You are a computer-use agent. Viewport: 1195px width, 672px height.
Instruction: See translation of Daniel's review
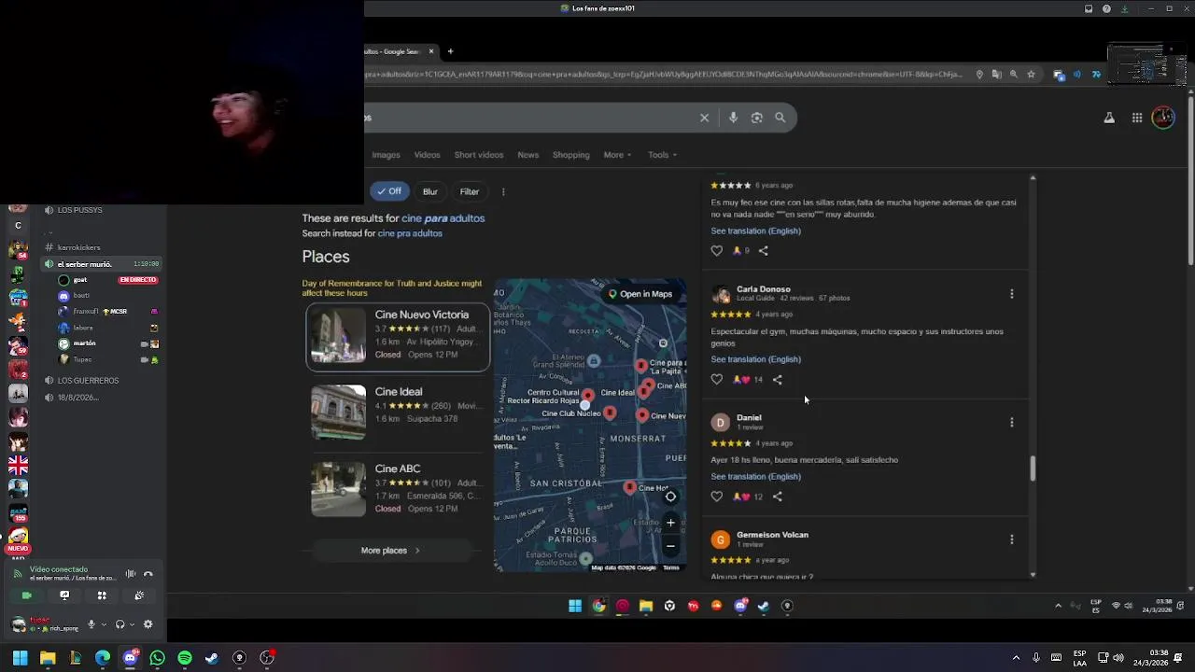755,476
